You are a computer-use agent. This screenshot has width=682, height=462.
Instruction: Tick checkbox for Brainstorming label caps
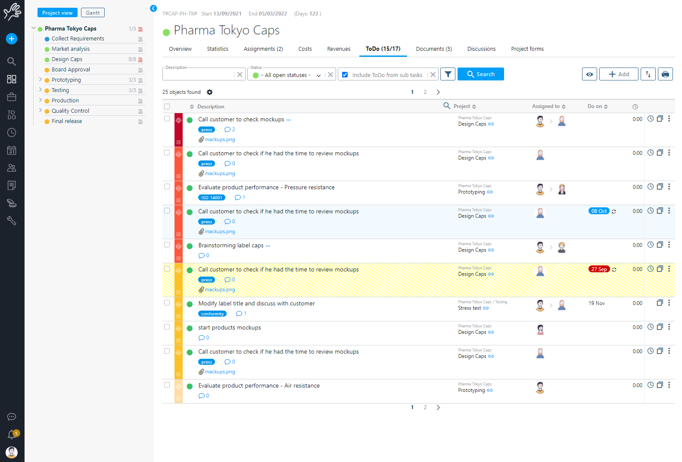[x=167, y=245]
